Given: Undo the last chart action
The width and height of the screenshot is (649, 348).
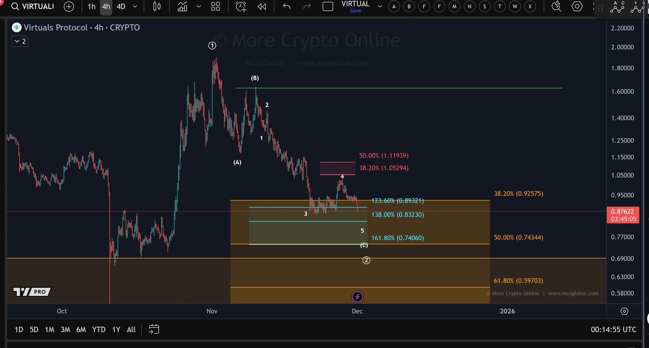Looking at the screenshot, I should coord(286,6).
